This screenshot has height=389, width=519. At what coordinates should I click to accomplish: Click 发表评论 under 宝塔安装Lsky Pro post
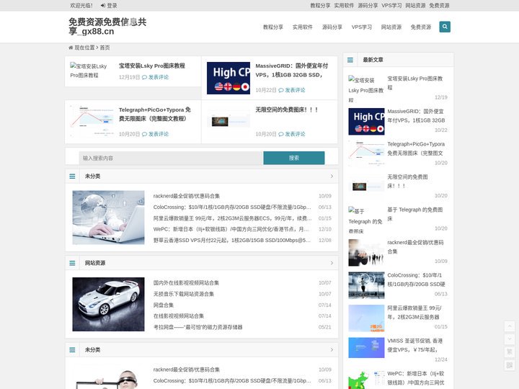158,77
